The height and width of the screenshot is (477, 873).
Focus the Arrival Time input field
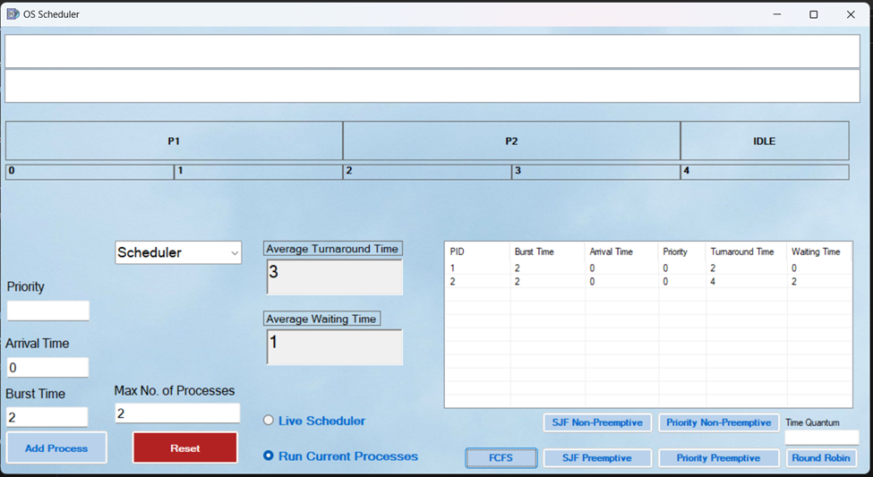click(47, 367)
